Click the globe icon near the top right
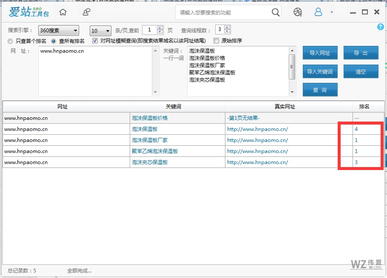 pyautogui.click(x=297, y=12)
